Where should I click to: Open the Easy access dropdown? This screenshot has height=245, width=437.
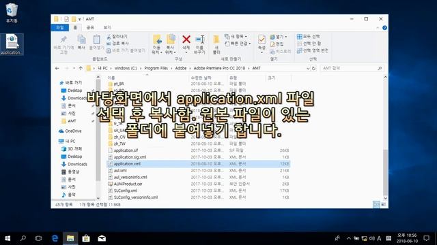pos(238,44)
